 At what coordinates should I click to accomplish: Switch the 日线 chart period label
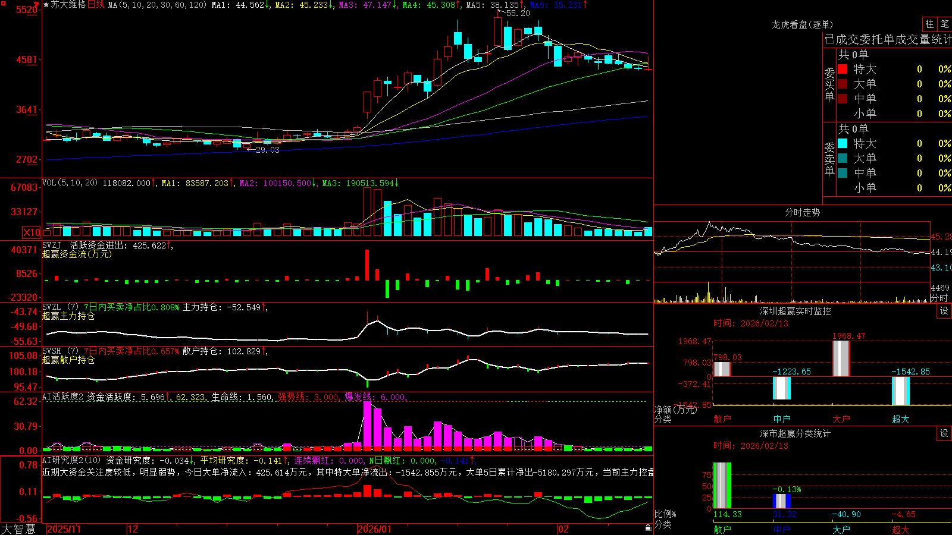tap(96, 5)
